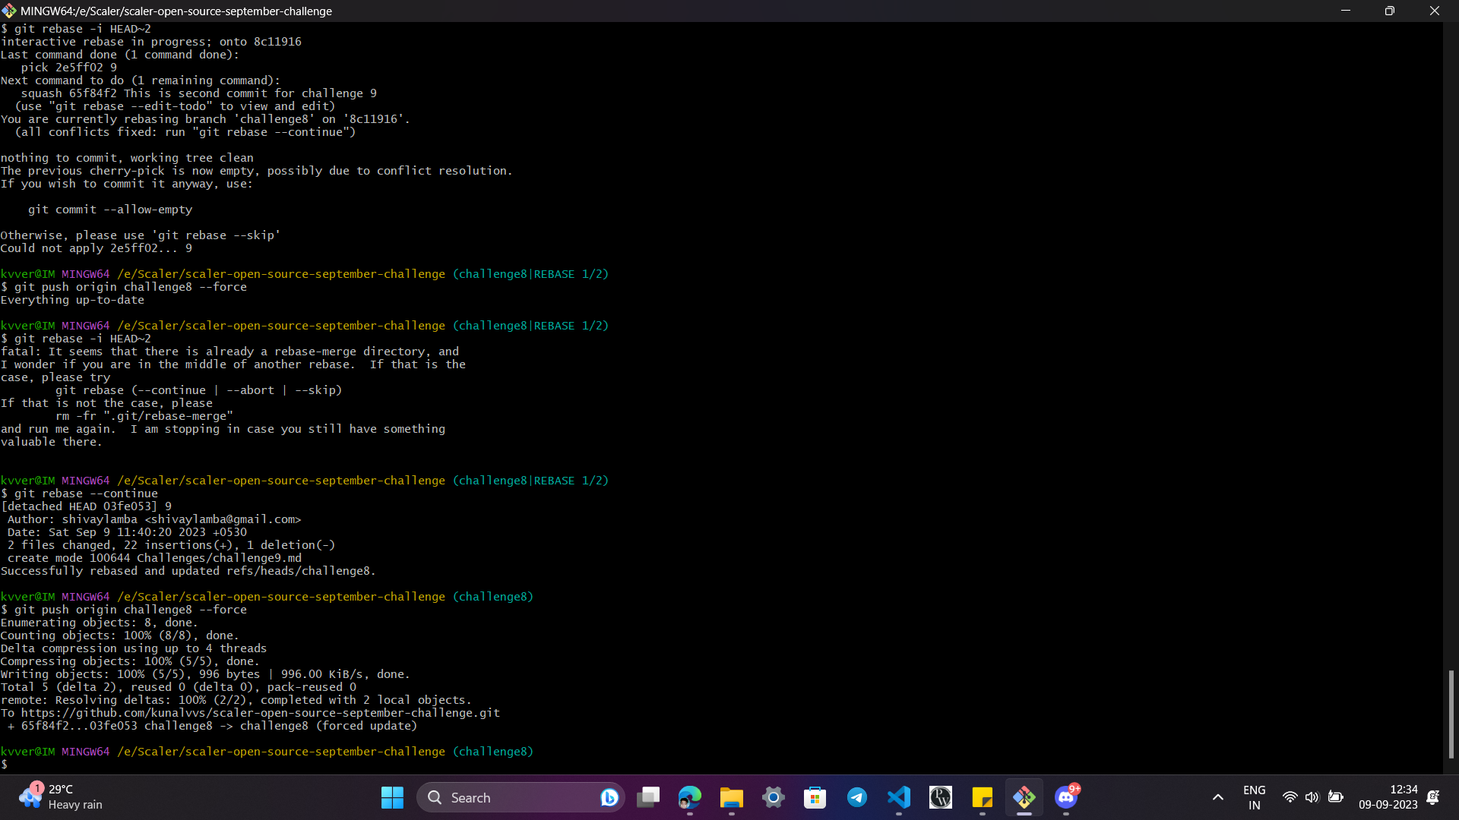Expand hidden system tray icons with the chevron

[1218, 797]
